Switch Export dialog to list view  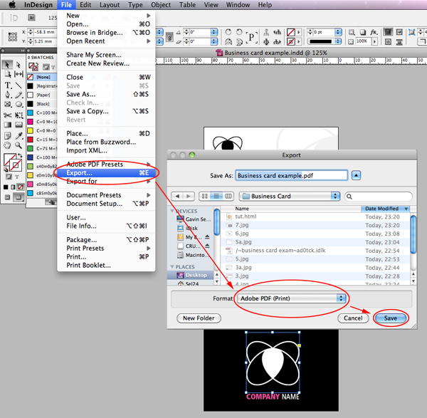coord(216,197)
